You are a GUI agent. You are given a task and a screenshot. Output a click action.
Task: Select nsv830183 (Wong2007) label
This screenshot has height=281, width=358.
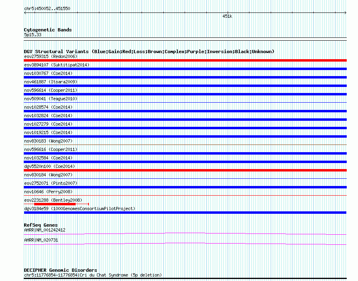48,141
